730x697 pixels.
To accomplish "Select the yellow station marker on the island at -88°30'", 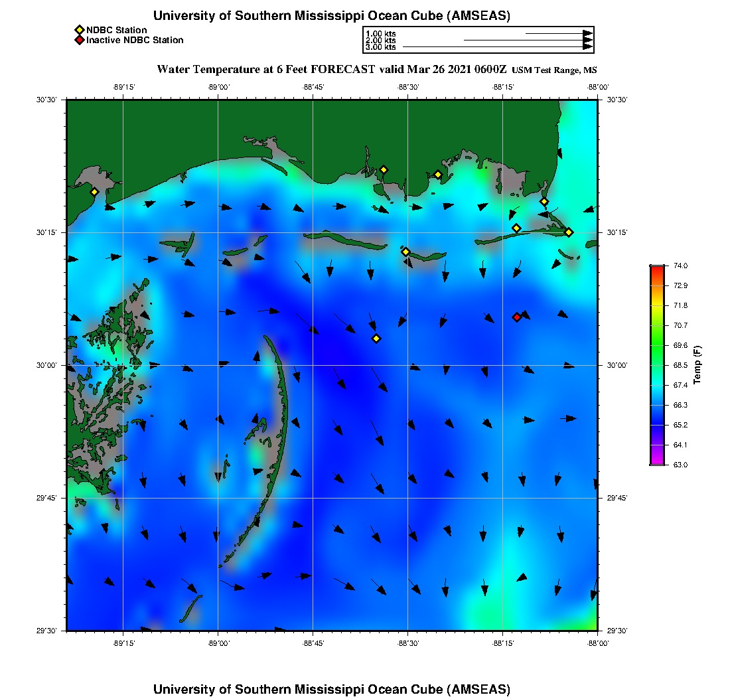I will point(405,252).
